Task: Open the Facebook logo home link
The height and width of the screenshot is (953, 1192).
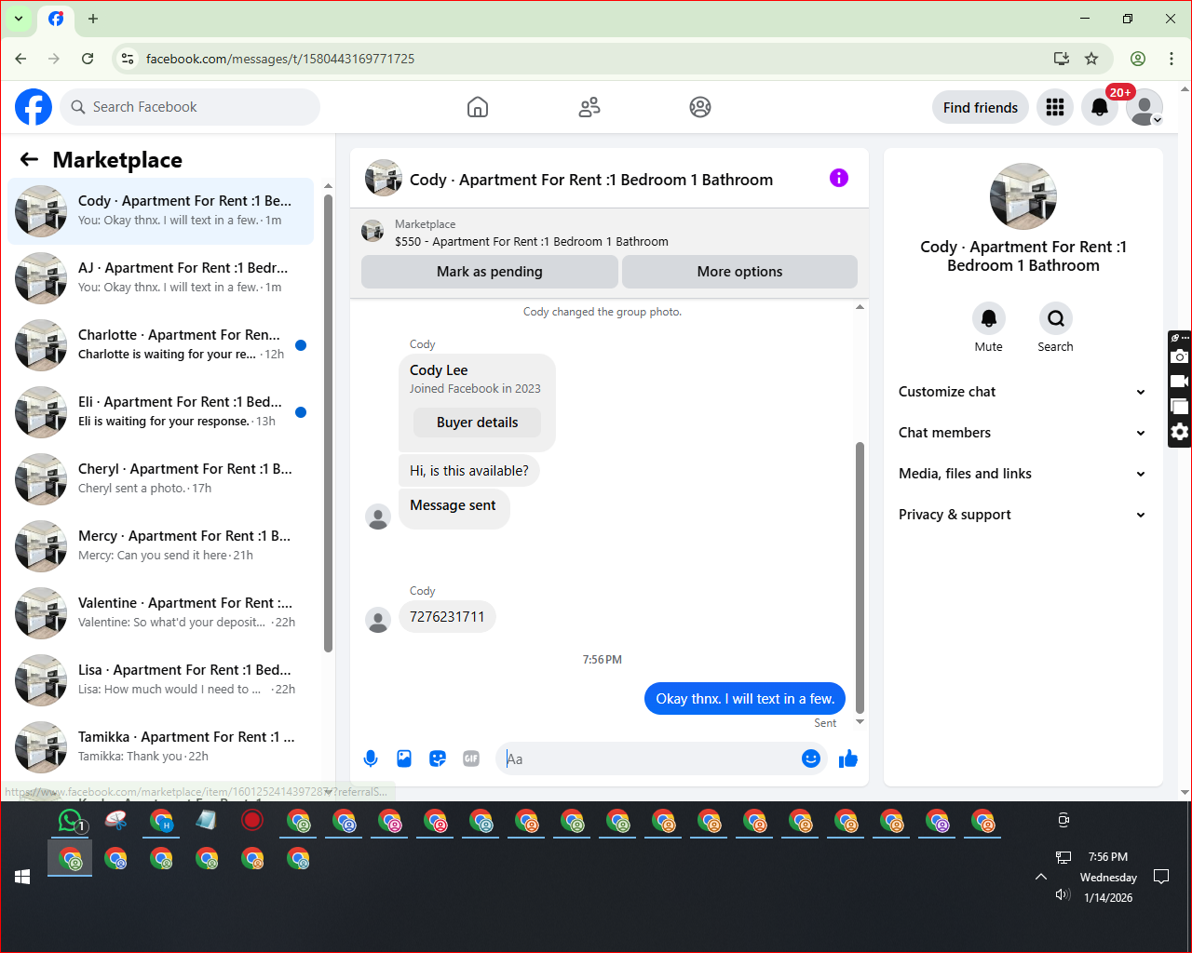Action: (34, 107)
